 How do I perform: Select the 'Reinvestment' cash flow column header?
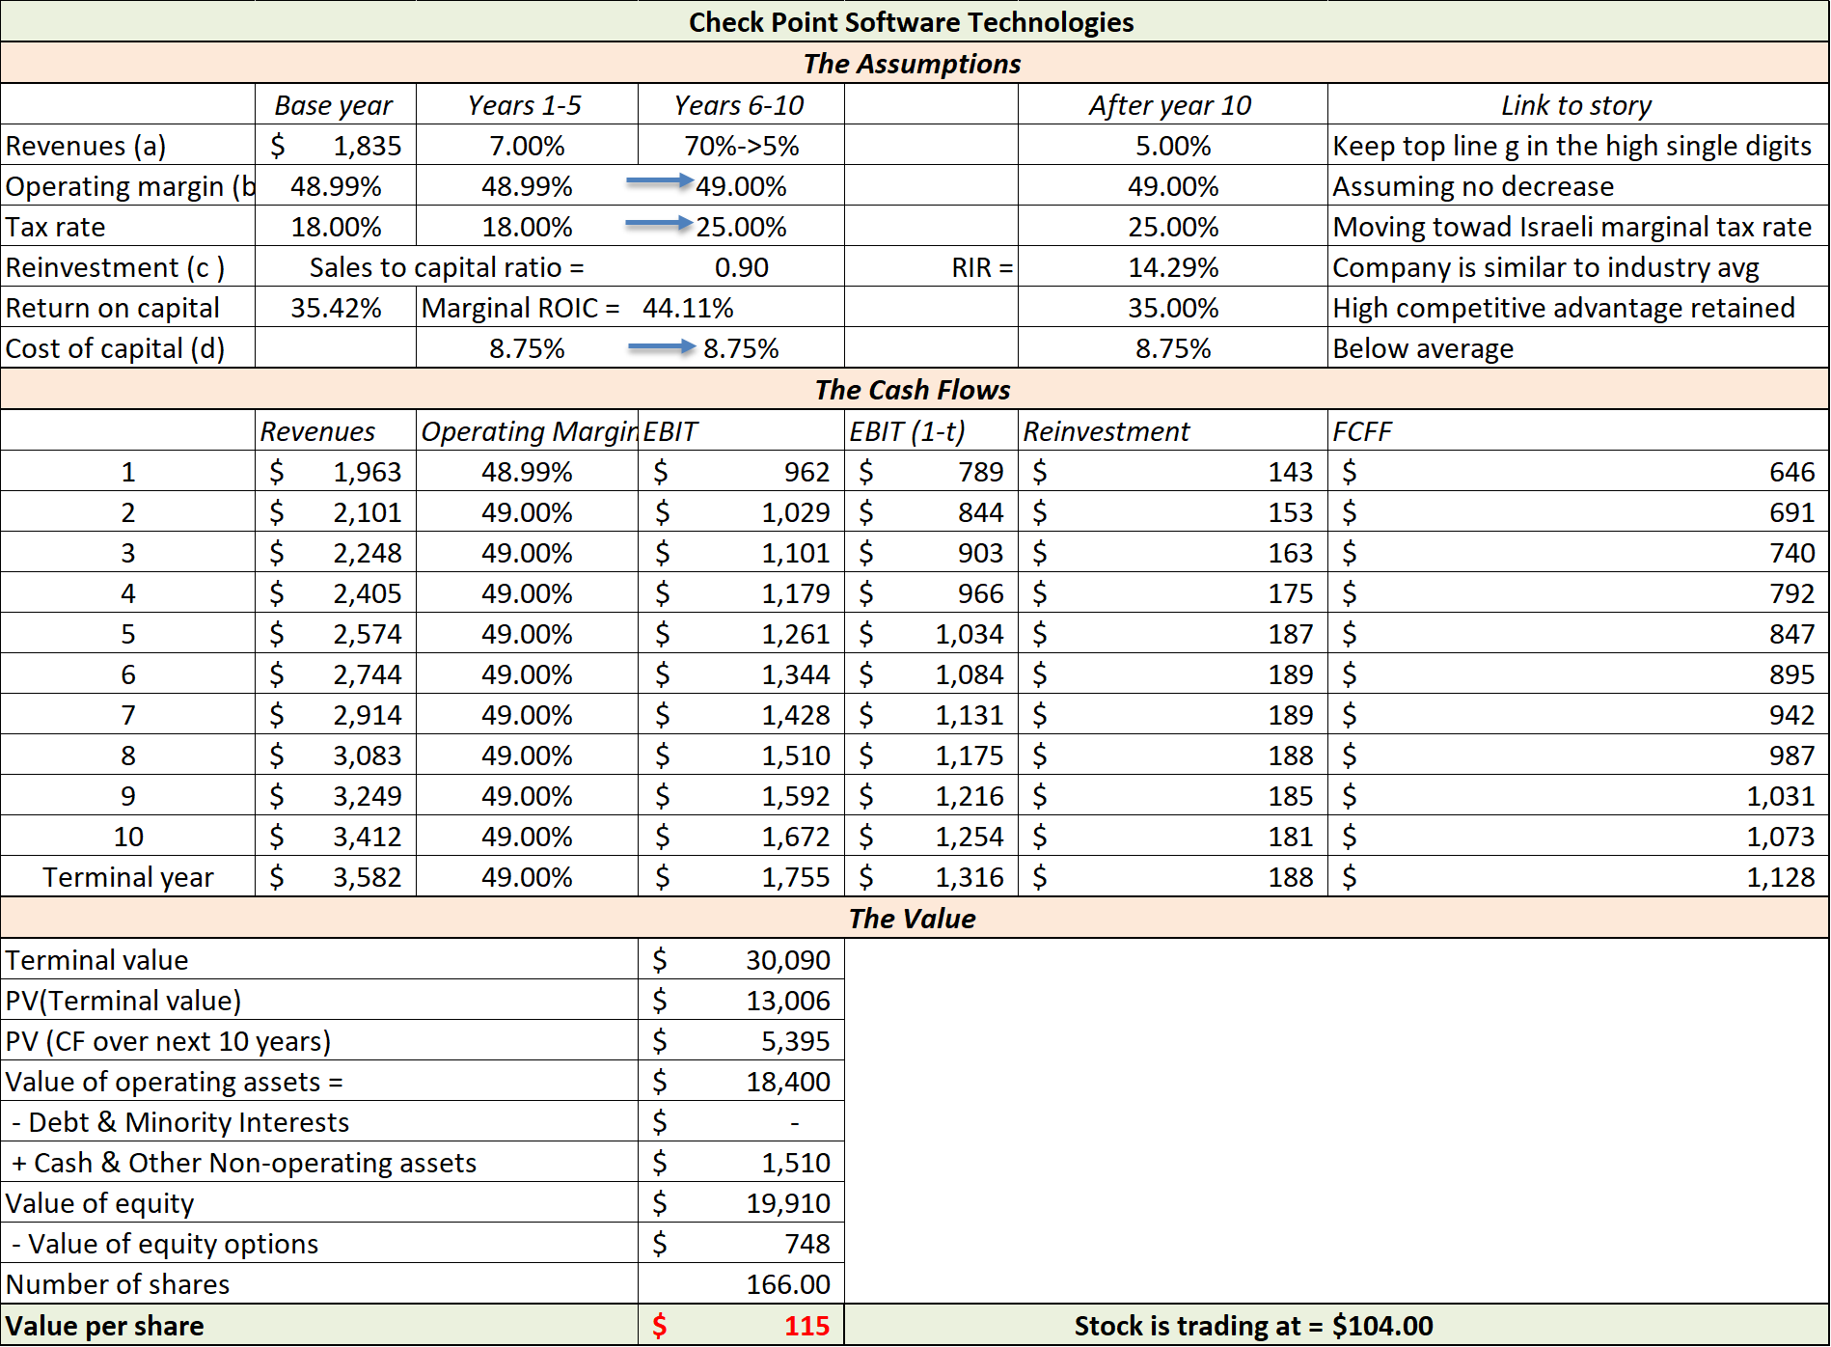(1106, 431)
